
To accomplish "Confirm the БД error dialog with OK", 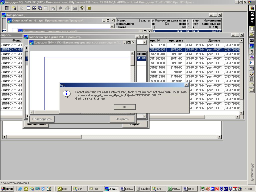I will (125, 107).
